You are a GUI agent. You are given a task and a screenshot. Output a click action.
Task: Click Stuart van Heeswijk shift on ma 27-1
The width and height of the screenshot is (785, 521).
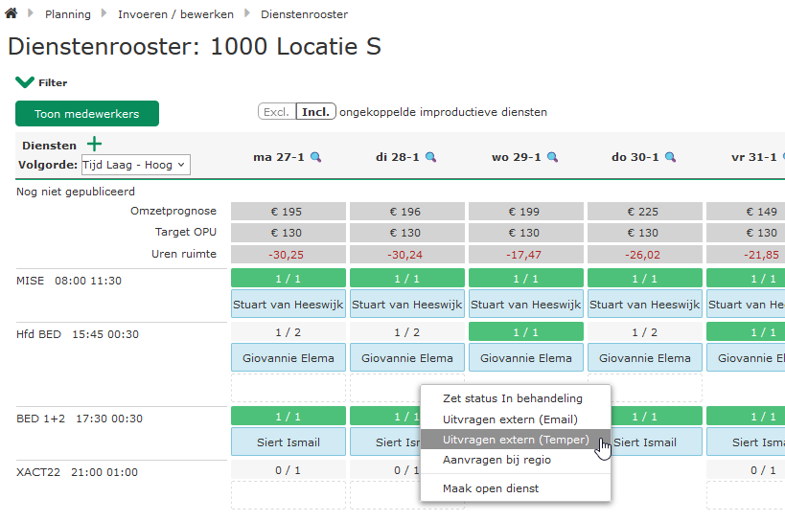(x=289, y=305)
